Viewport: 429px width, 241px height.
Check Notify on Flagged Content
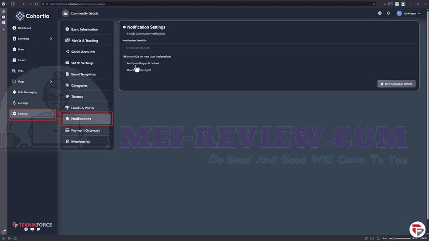[x=125, y=63]
